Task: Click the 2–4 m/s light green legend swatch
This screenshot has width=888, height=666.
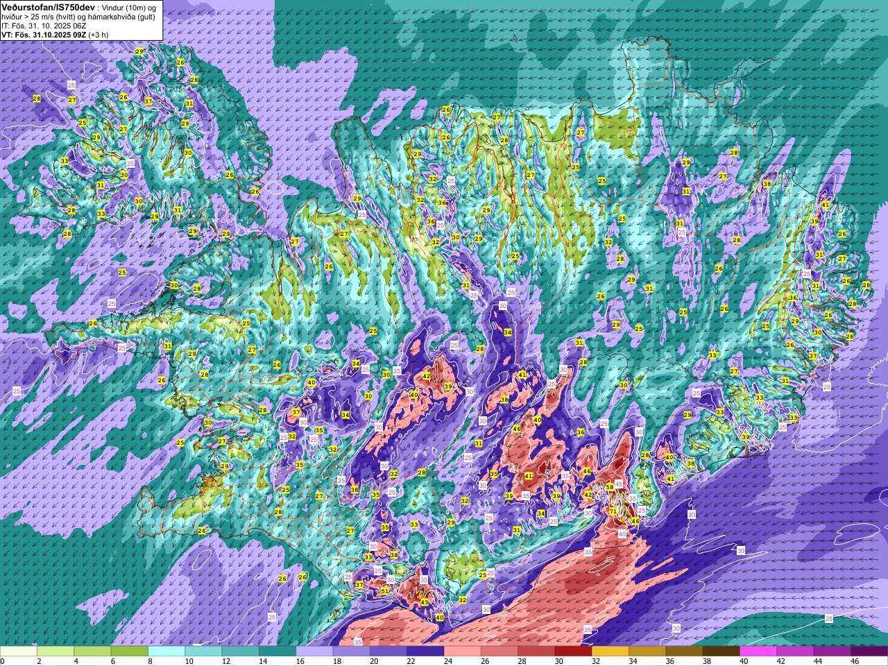Action: click(55, 651)
